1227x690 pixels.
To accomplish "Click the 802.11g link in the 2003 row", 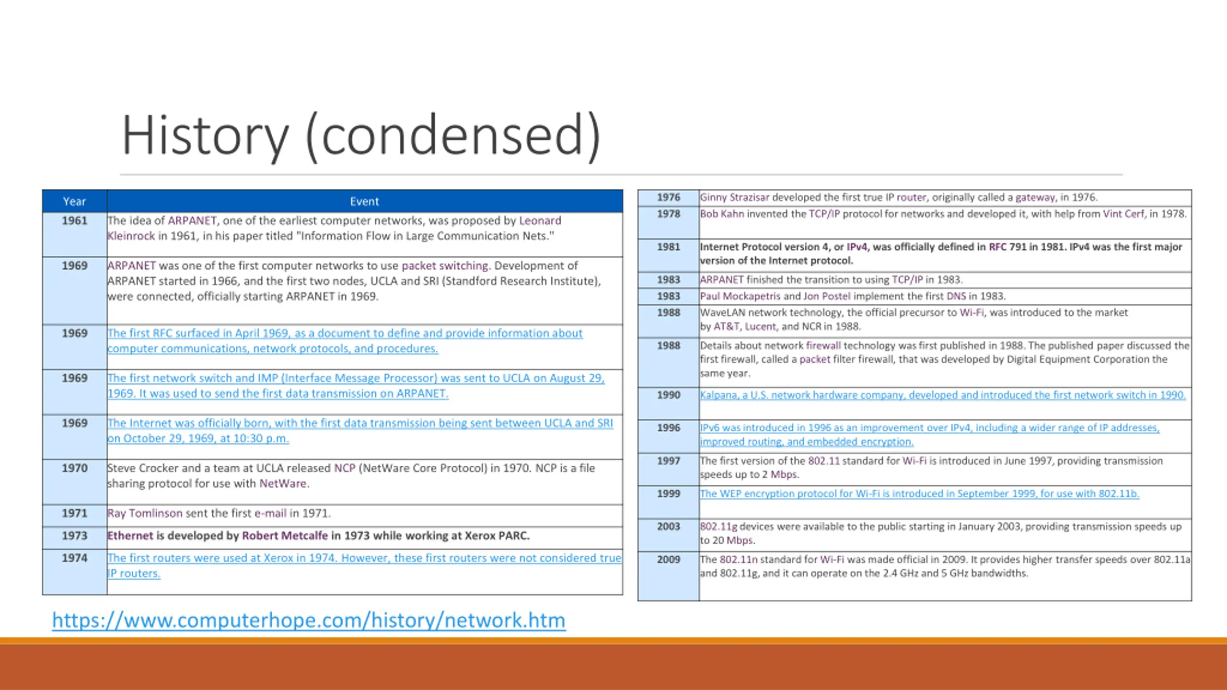I will (x=718, y=527).
